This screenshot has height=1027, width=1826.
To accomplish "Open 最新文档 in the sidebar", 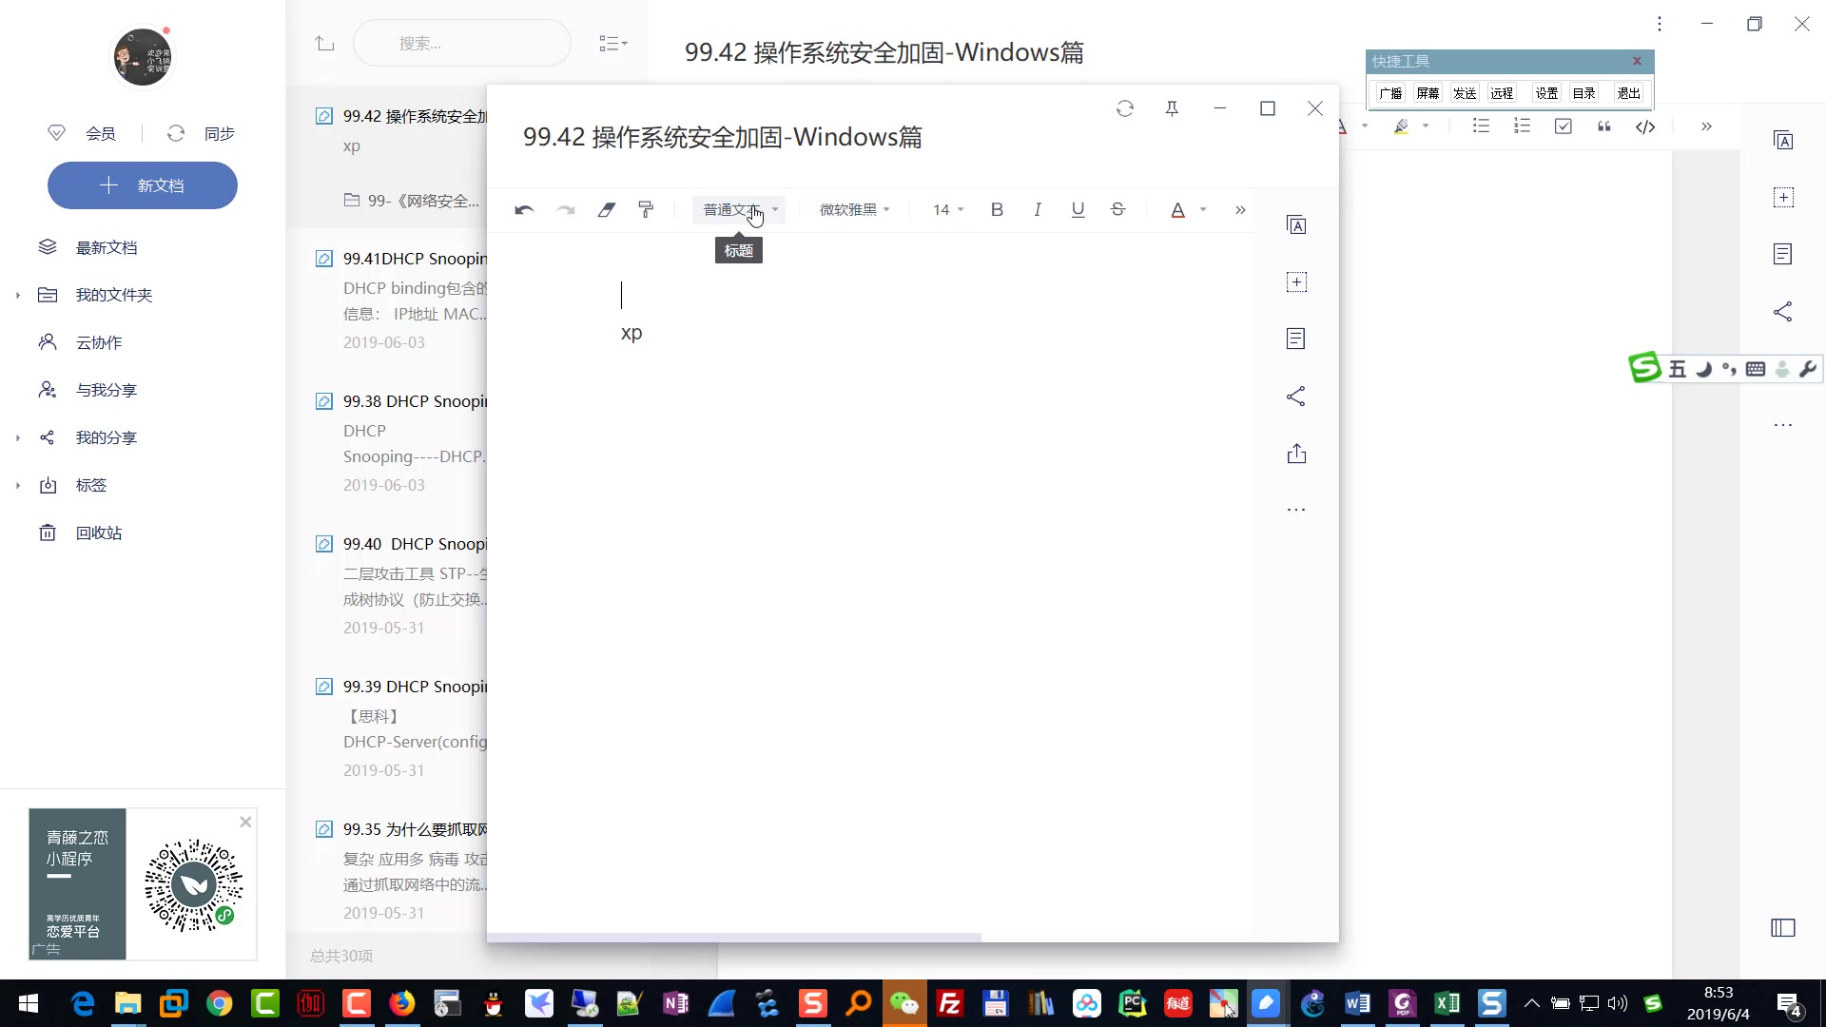I will pyautogui.click(x=106, y=247).
